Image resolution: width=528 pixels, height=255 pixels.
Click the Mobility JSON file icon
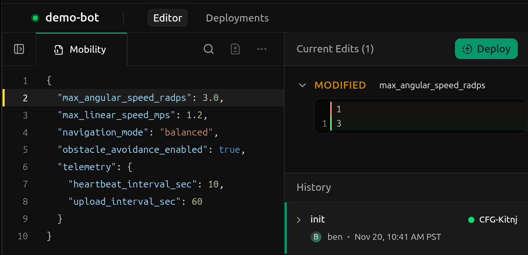coord(58,50)
